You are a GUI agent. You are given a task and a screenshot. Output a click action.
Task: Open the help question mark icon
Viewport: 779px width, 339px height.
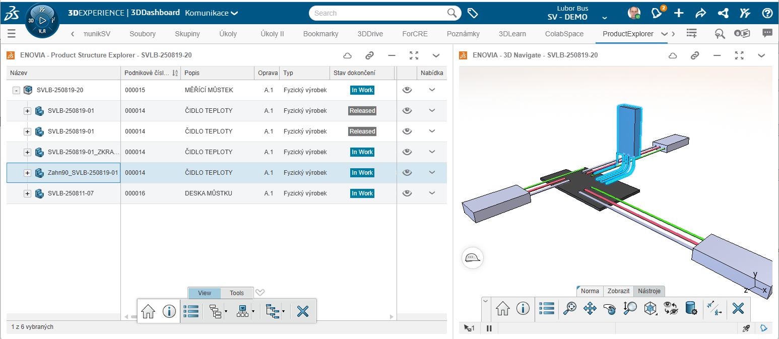pyautogui.click(x=767, y=14)
